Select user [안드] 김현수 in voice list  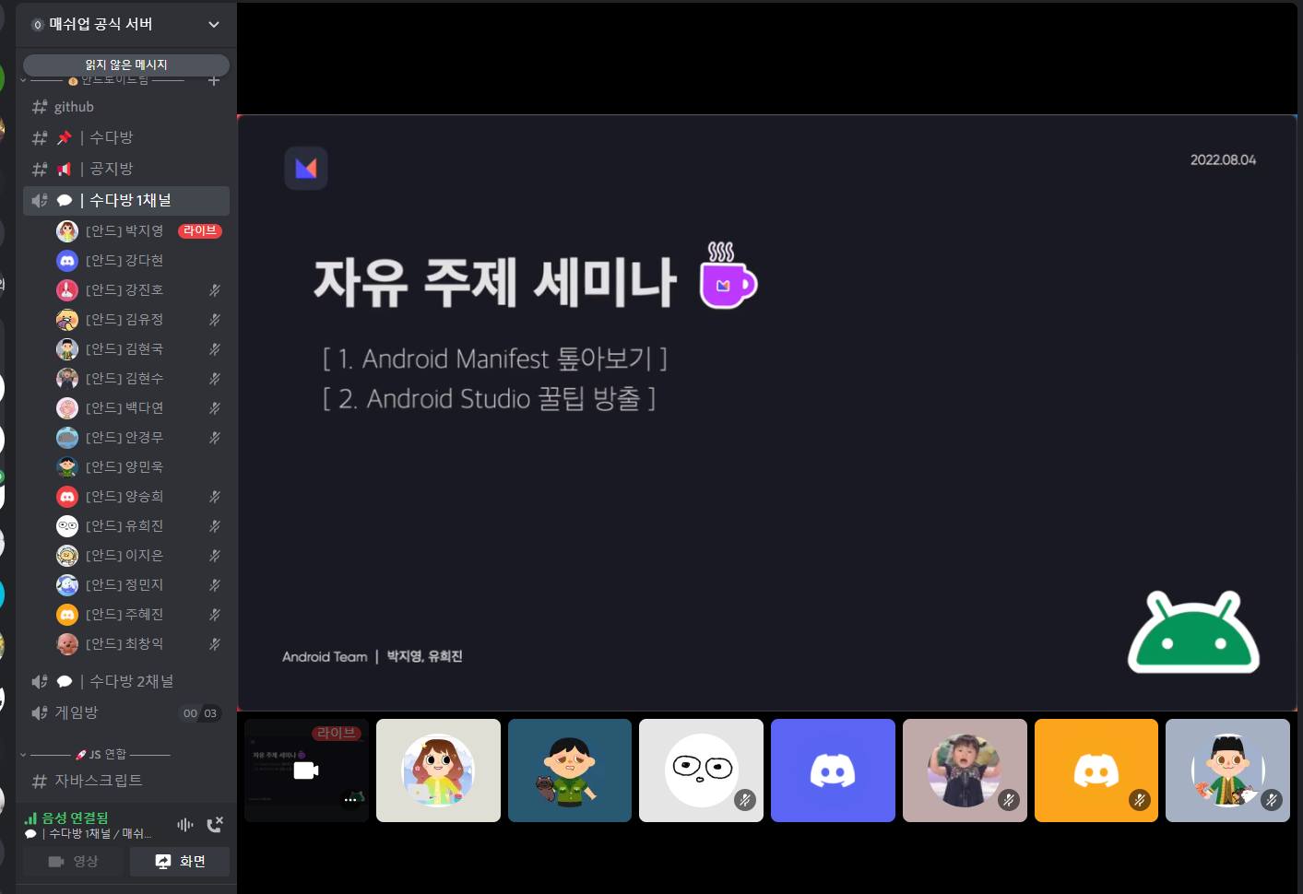(139, 378)
